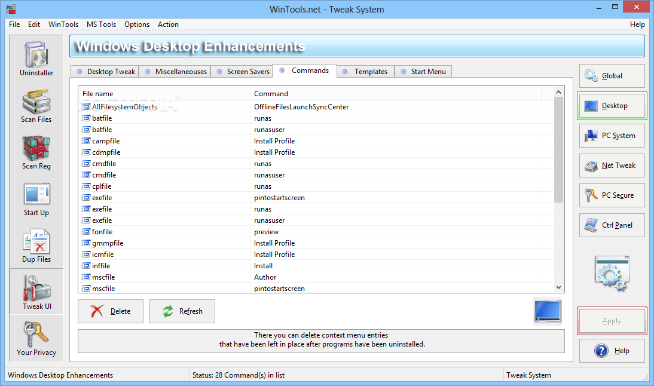This screenshot has width=654, height=386.
Task: Switch to the Start Menu tab
Action: tap(423, 72)
